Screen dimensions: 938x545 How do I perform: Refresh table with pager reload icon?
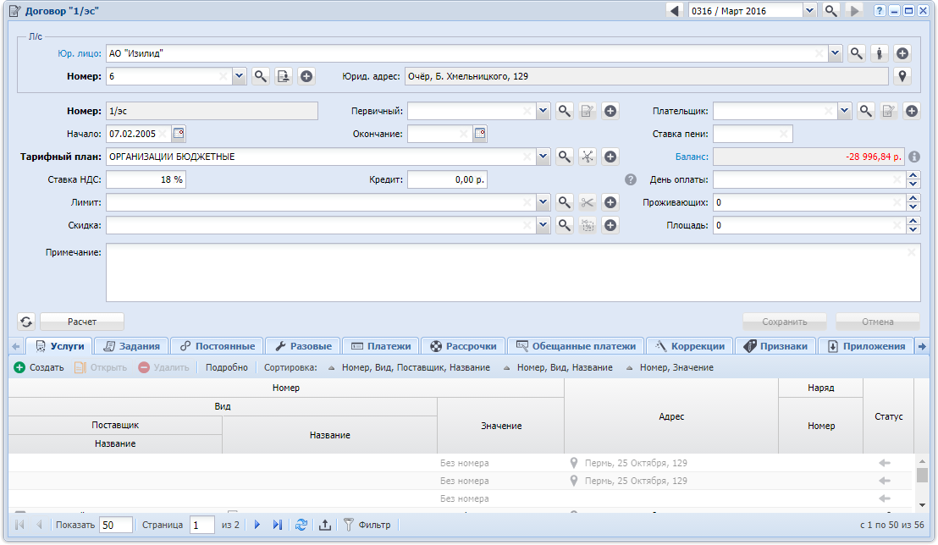(x=301, y=525)
